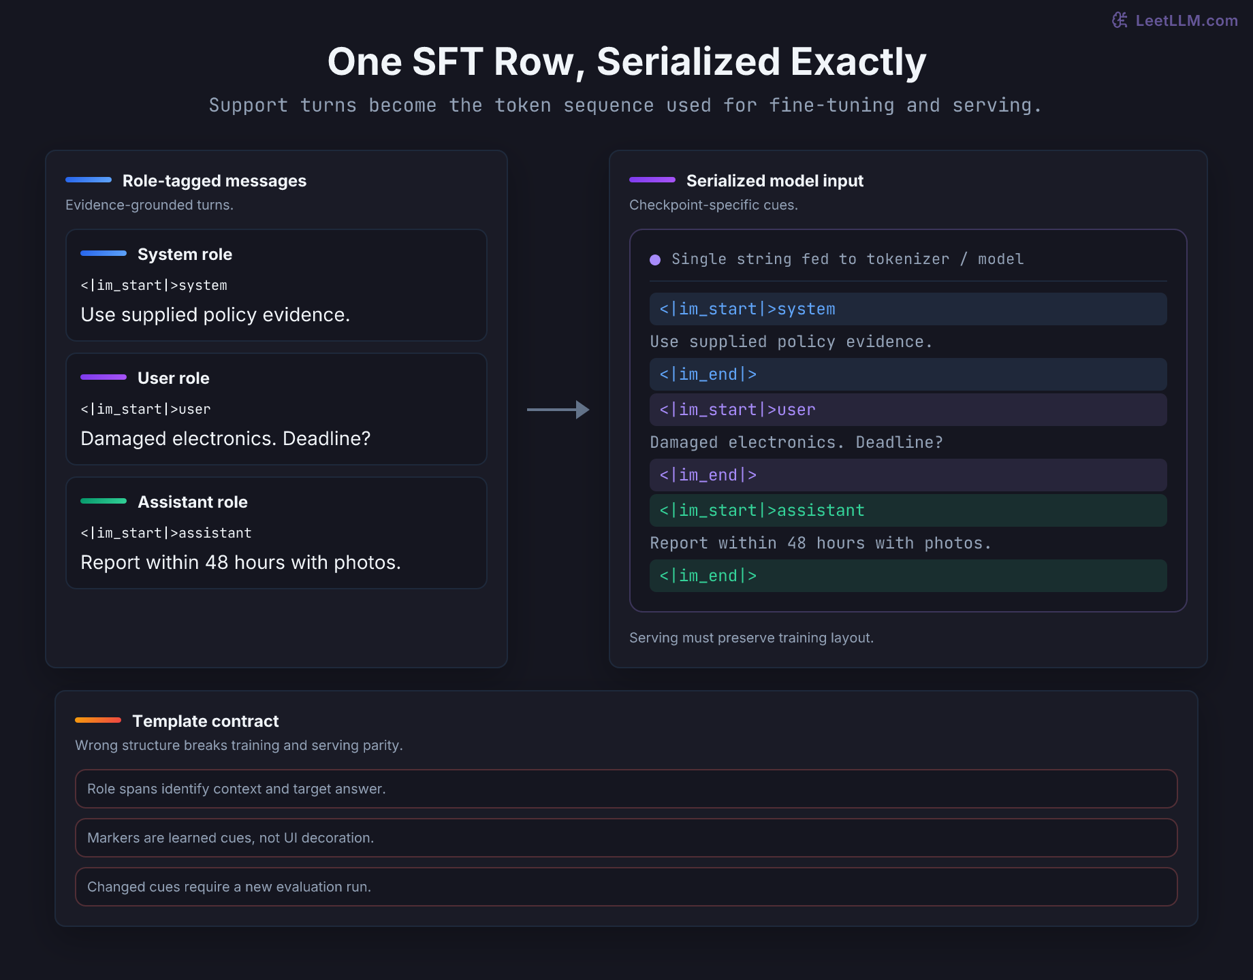The height and width of the screenshot is (980, 1253).
Task: Click "Wrong structure breaks training and serving parity." caption
Action: pos(239,745)
